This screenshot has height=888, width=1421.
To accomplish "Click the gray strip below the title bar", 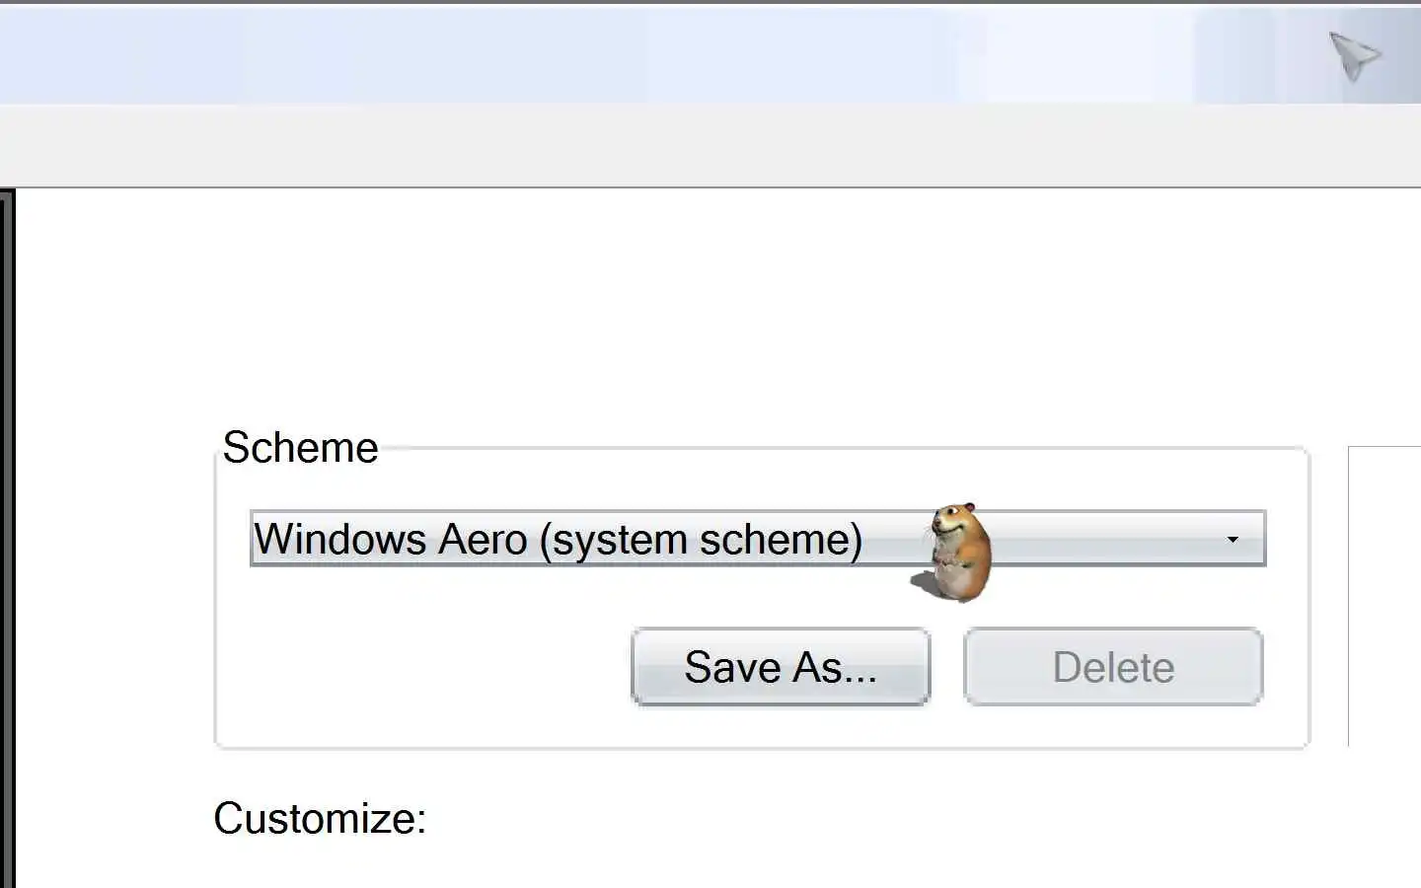I will (x=691, y=145).
